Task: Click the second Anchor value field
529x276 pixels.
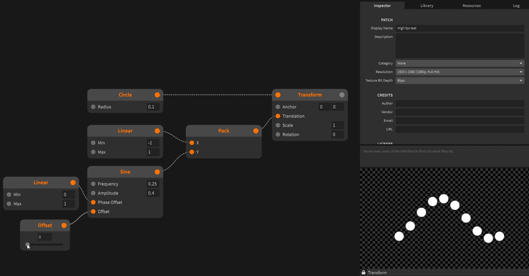Action: click(x=338, y=107)
